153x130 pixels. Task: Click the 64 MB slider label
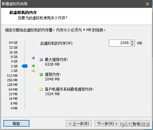point(13,89)
